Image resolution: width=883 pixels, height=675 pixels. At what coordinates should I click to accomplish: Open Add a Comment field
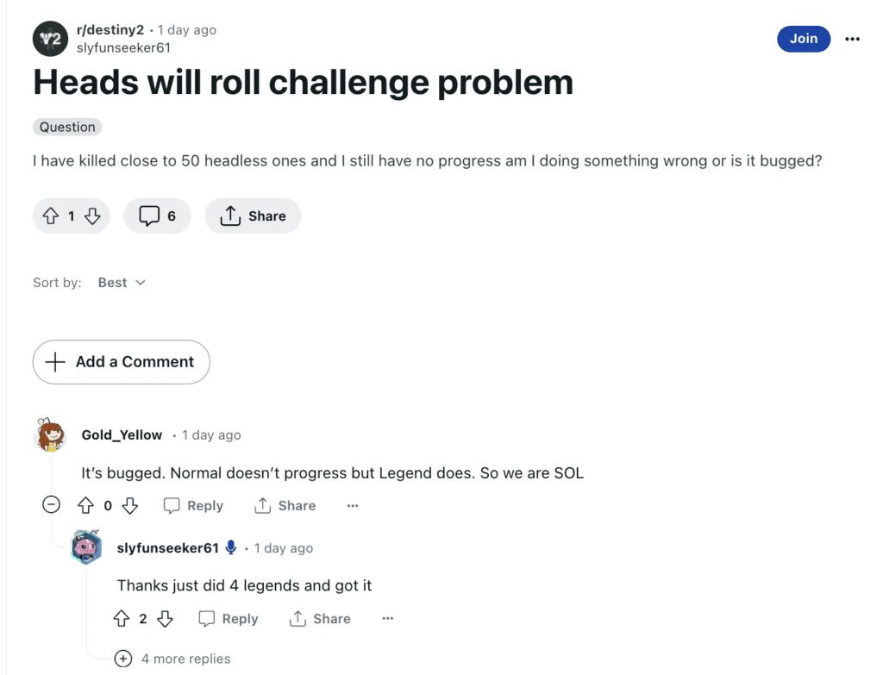121,362
